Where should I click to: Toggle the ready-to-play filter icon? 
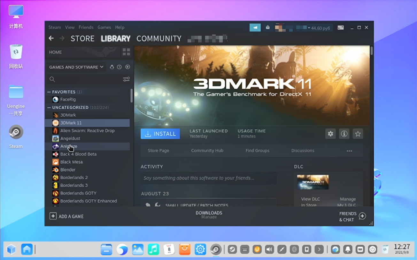tap(127, 67)
